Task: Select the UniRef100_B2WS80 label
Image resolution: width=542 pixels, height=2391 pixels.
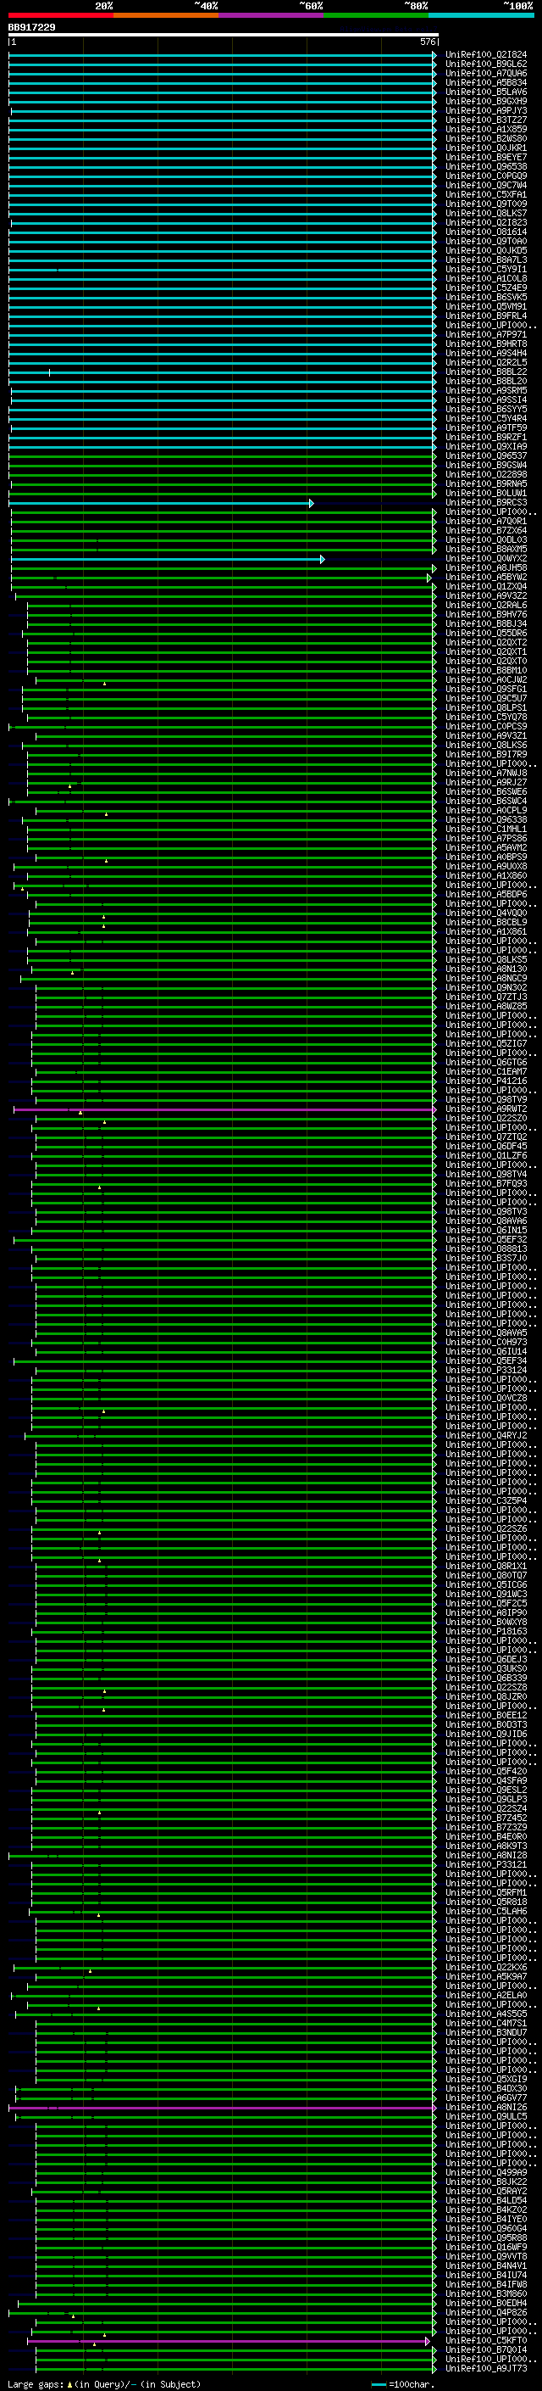Action: 486,138
